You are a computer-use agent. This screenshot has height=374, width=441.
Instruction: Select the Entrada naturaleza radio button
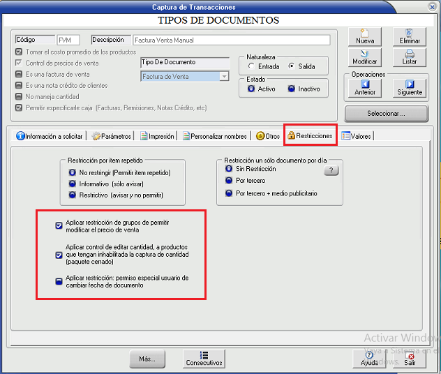252,67
